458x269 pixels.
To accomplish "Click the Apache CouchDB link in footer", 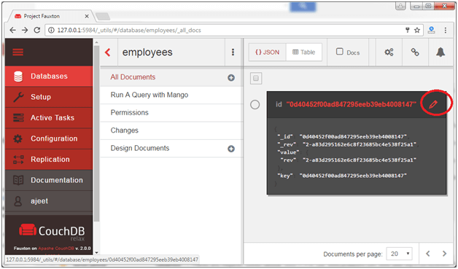I will [x=56, y=249].
